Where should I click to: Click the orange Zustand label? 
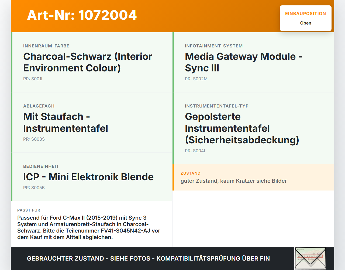click(x=191, y=173)
